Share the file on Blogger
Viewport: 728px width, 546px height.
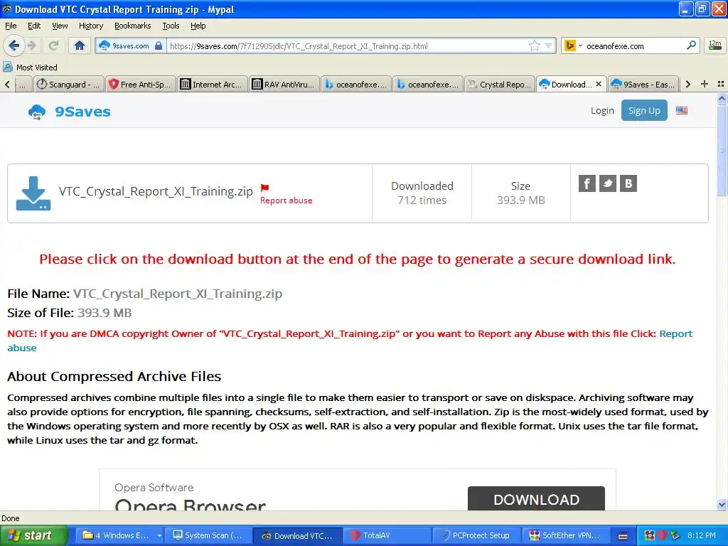click(628, 183)
